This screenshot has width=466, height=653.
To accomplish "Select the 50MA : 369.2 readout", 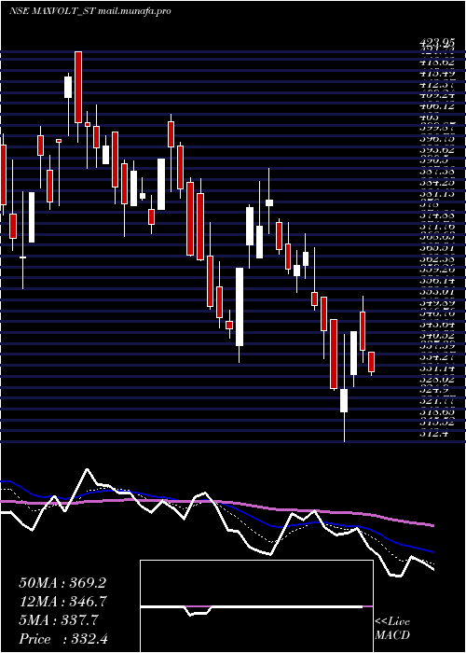I will tap(62, 583).
